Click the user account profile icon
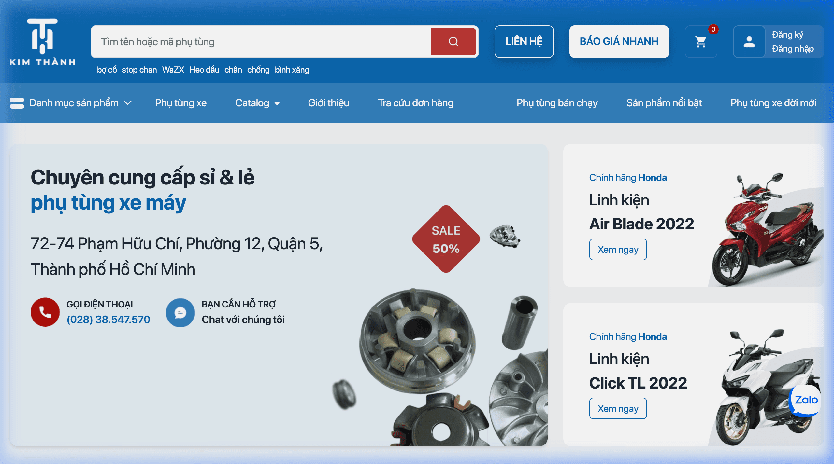Viewport: 834px width, 464px height. coord(749,42)
